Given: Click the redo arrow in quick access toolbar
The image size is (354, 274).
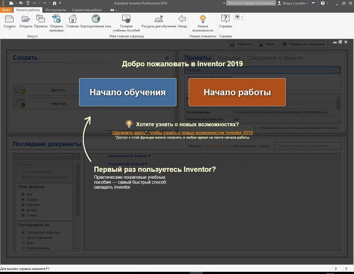Looking at the screenshot, I should (x=45, y=3).
